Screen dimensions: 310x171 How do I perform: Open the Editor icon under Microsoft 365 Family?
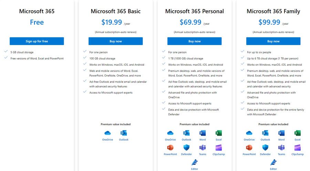[273, 162]
